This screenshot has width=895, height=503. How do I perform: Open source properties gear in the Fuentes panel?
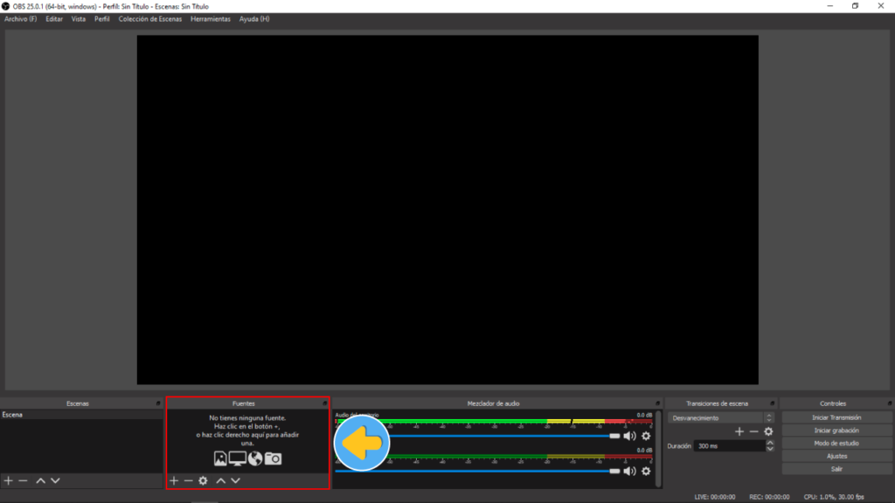click(203, 480)
